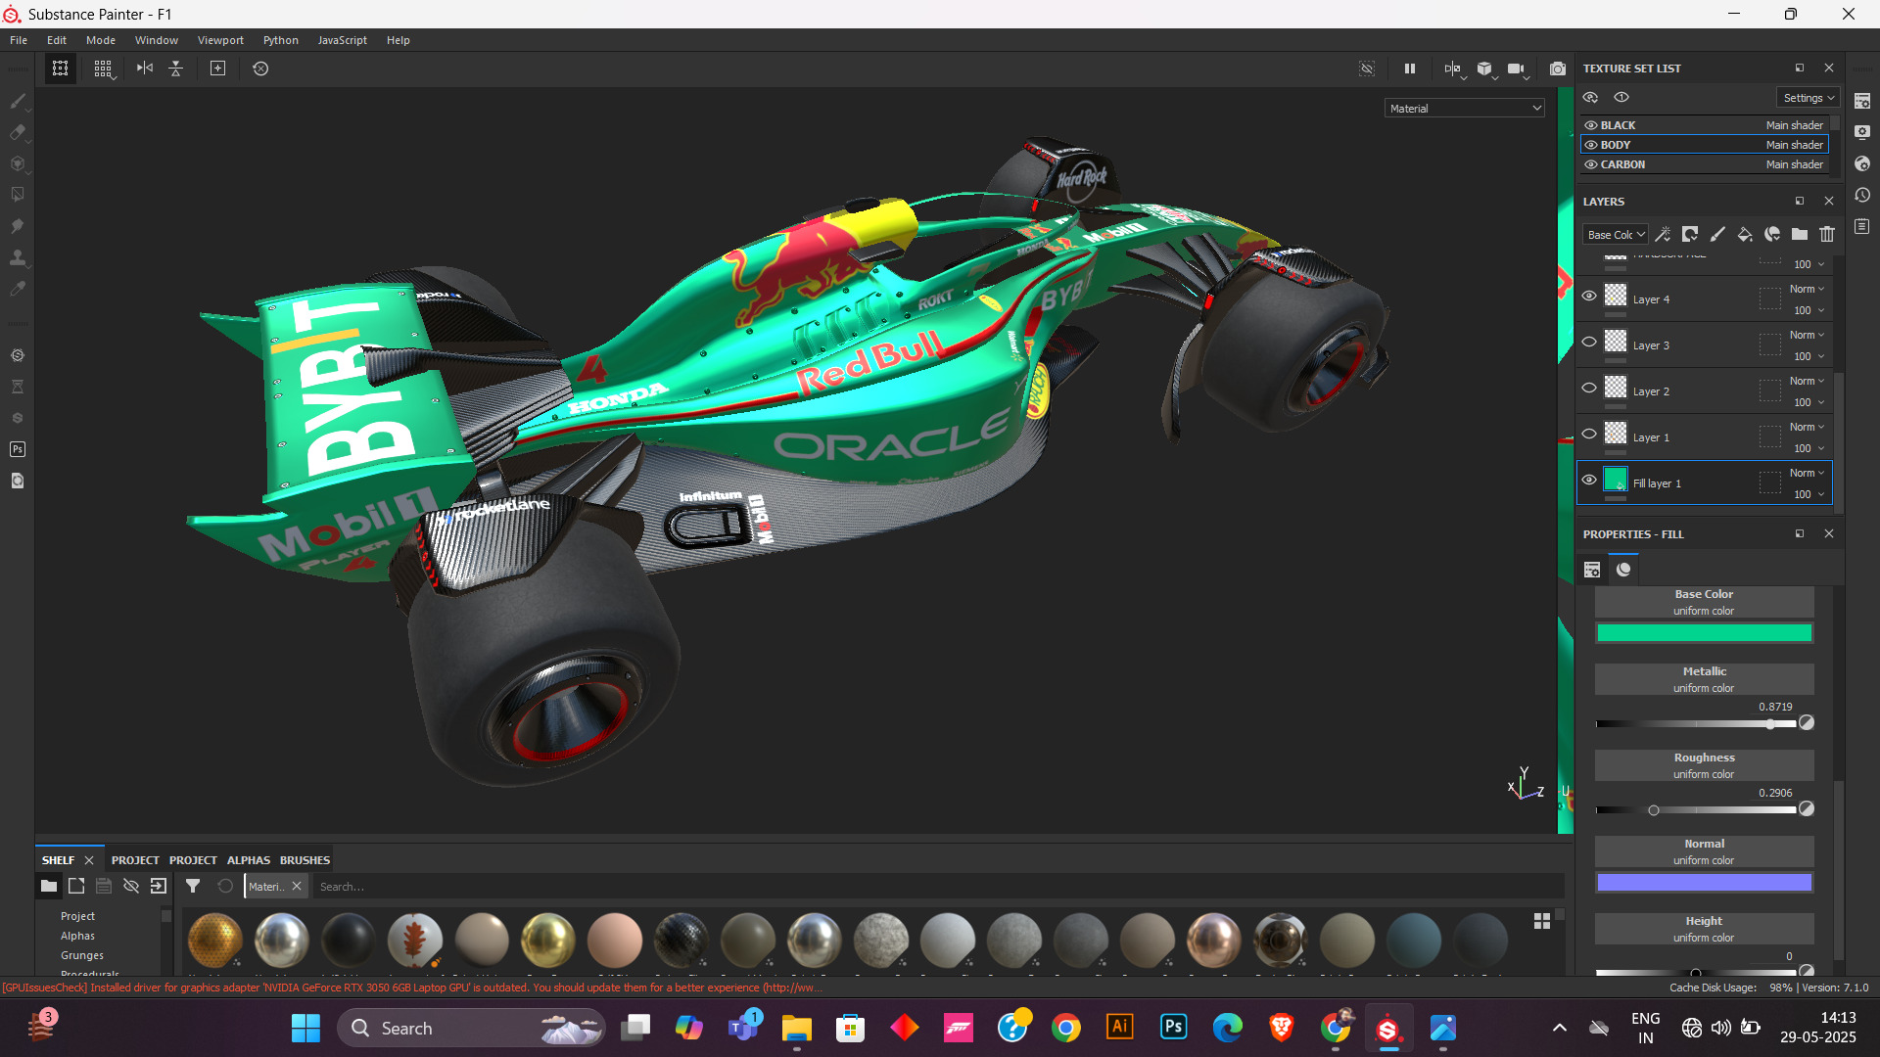Switch to the BRUSHES shelf tab
This screenshot has width=1880, height=1057.
[305, 860]
